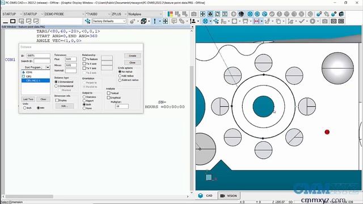Click the rounded square feature toolbar icon
Viewport: 363px width, 204px height.
click(x=234, y=22)
